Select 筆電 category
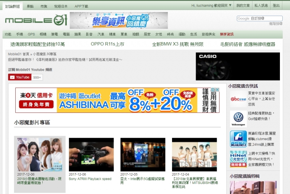Image resolution: width=290 pixels, height=194 pixels. pos(54,34)
